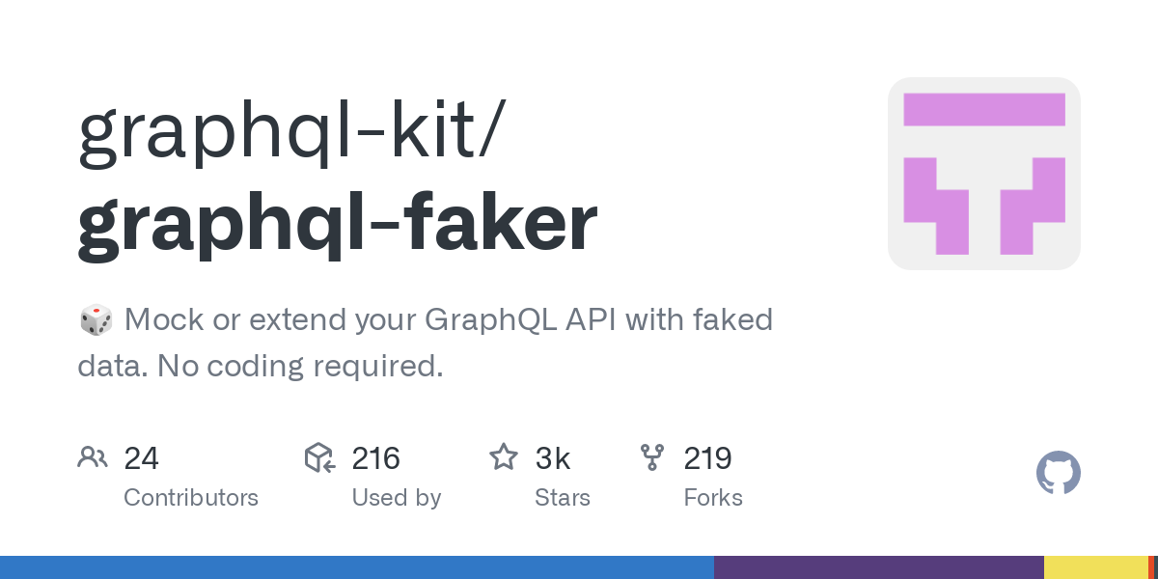Click the star icon
The image size is (1158, 579).
point(504,457)
